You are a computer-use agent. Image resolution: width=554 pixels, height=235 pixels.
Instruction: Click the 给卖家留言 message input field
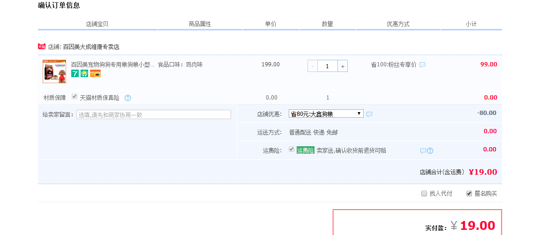click(154, 114)
